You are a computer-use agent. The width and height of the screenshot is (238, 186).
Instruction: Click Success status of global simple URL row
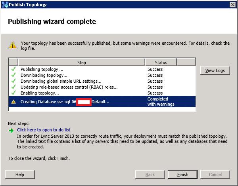tap(155, 81)
